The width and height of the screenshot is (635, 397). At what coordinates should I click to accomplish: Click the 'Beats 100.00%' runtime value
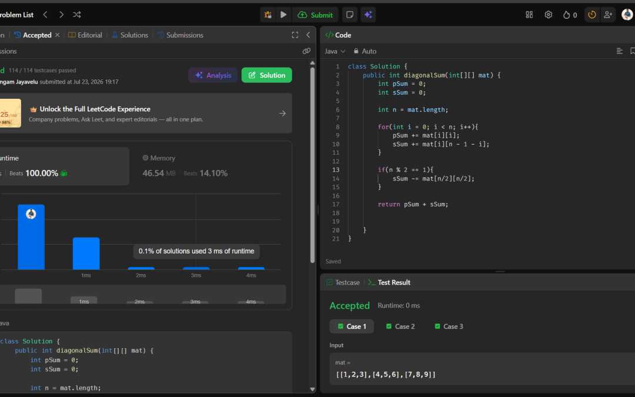(38, 174)
